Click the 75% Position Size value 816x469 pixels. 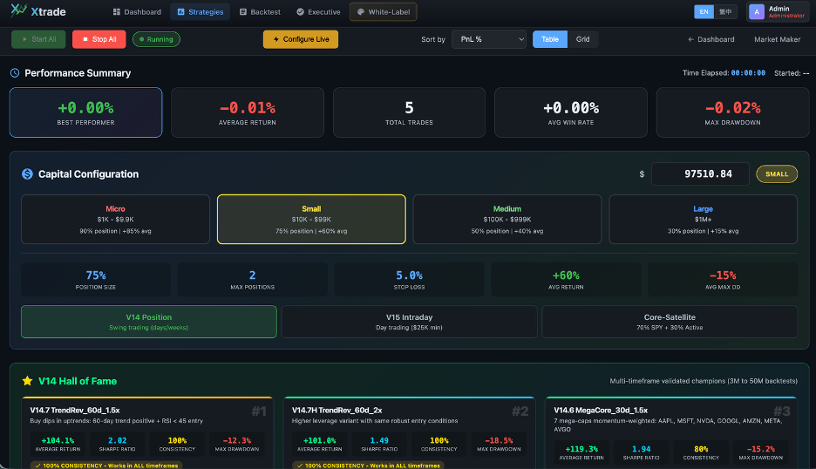tap(96, 275)
